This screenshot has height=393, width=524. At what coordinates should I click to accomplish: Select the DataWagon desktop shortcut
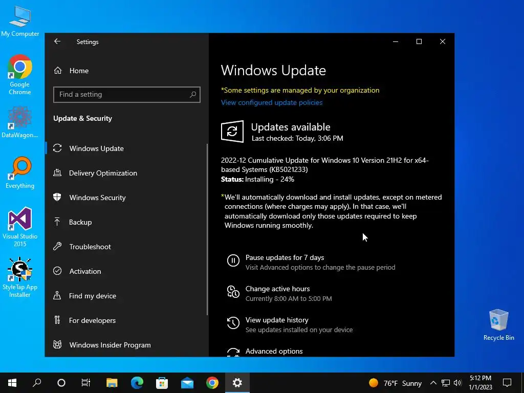click(x=20, y=122)
